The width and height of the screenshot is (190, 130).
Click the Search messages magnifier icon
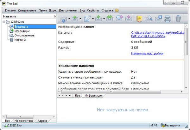click(149, 19)
